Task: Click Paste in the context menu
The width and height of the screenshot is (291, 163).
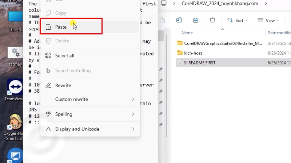Action: [61, 27]
